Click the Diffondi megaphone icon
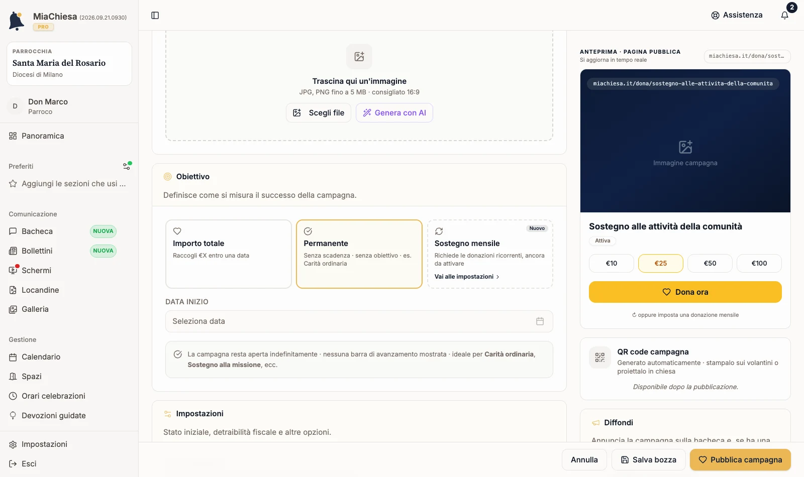This screenshot has height=477, width=804. (596, 423)
